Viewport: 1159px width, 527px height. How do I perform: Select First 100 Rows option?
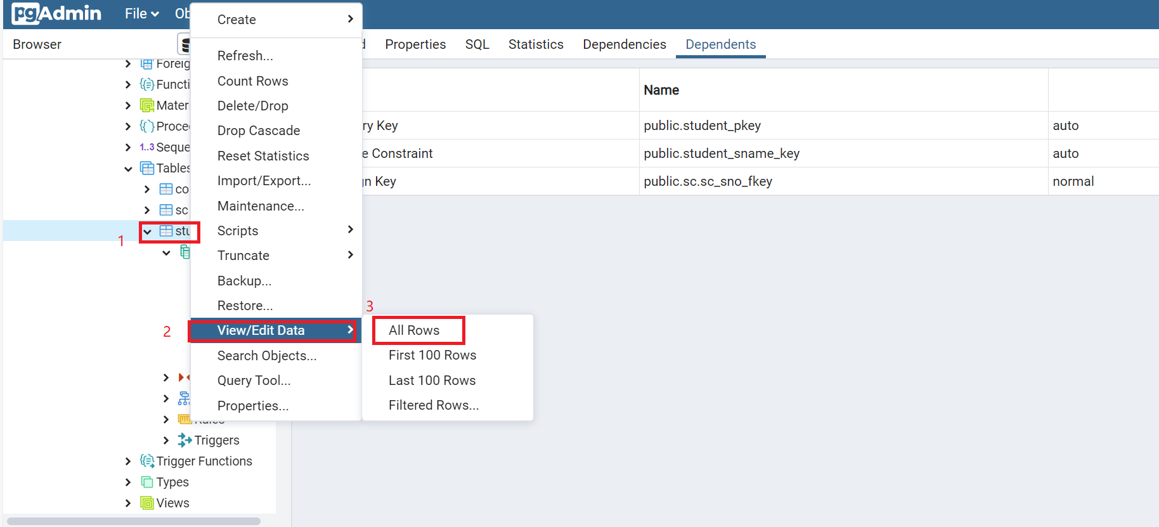tap(448, 355)
